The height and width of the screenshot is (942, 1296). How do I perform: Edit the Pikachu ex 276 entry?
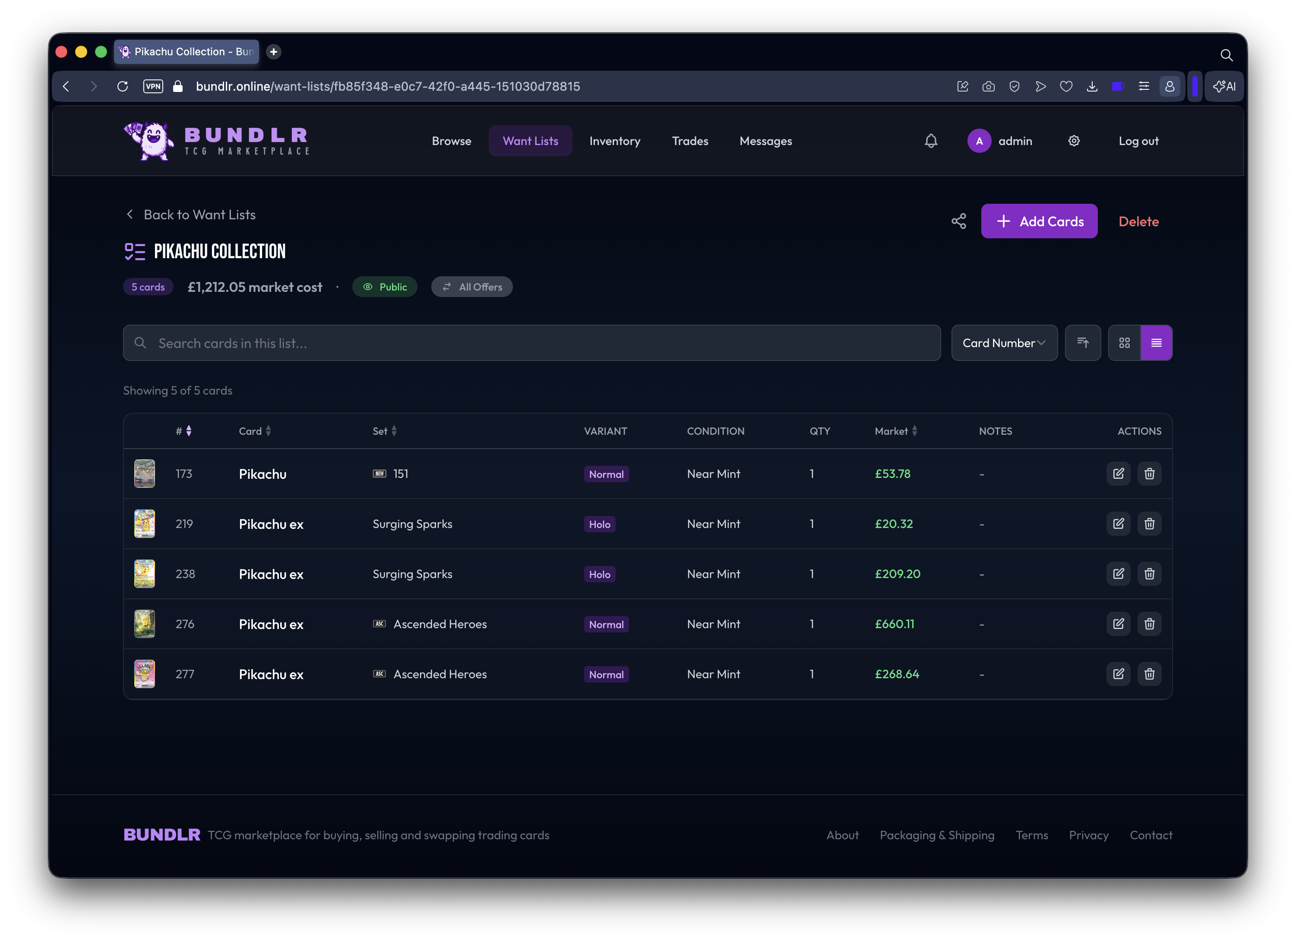[x=1118, y=624]
